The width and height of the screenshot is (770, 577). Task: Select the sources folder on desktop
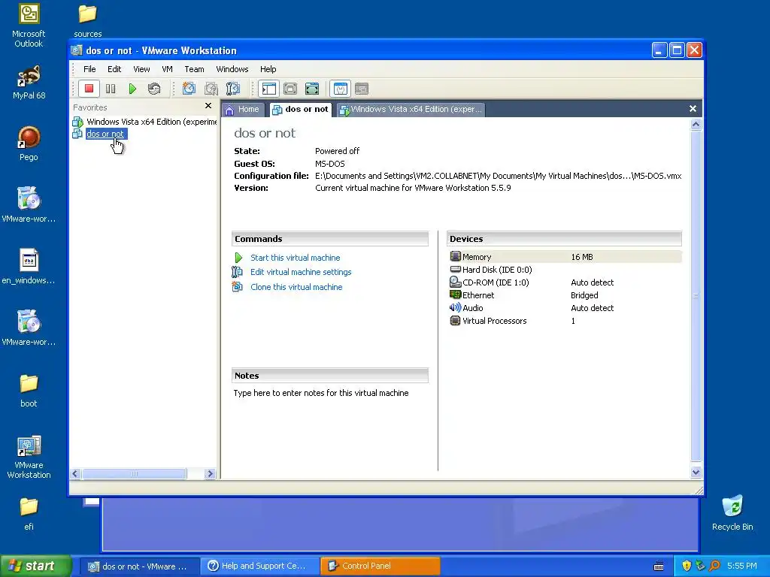87,21
